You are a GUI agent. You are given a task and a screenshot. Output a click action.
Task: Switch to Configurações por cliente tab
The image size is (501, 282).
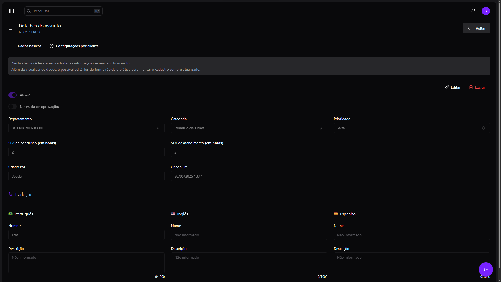pos(74,46)
